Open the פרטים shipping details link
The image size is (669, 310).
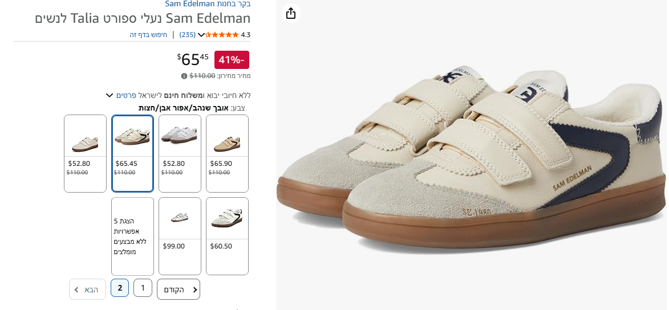point(125,95)
